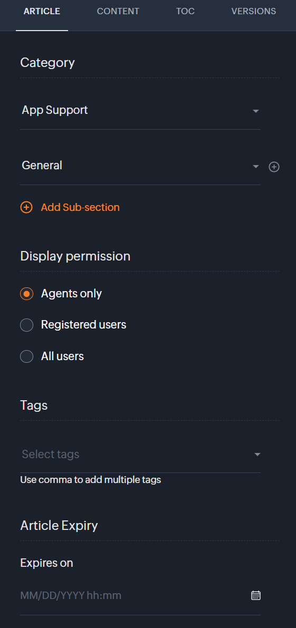The height and width of the screenshot is (628, 296).
Task: Switch to the CONTENT tab
Action: (x=118, y=11)
